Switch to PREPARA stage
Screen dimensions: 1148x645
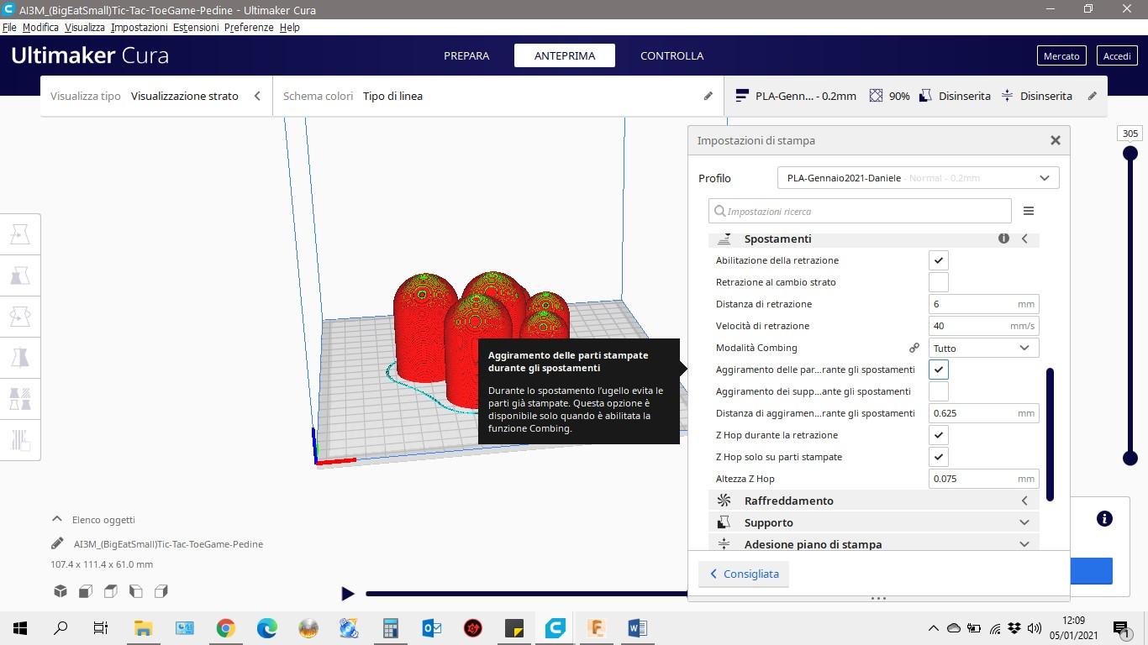466,55
